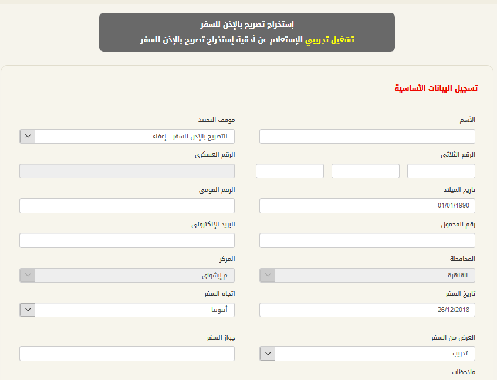Click the الأسم name input field
The height and width of the screenshot is (380, 497).
(x=367, y=137)
